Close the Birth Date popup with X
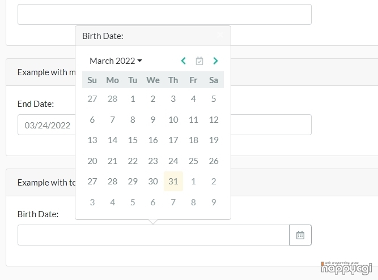Image resolution: width=378 pixels, height=280 pixels. tap(220, 35)
